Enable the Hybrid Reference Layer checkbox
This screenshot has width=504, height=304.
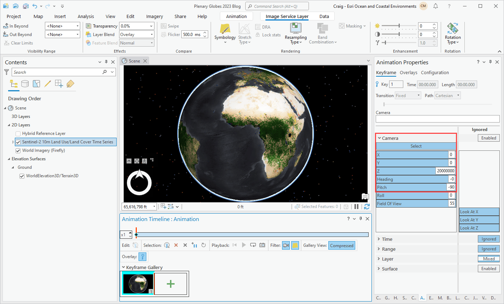[18, 133]
